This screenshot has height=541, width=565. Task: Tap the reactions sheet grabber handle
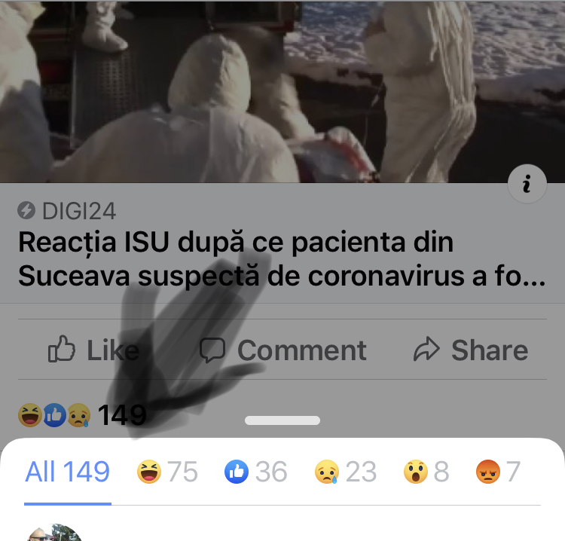click(x=282, y=420)
